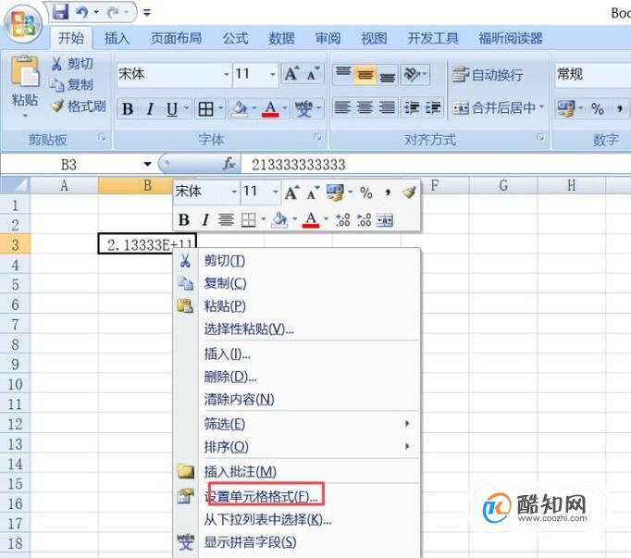The image size is (631, 558).
Task: Toggle italic in ribbon font group
Action: coord(150,108)
